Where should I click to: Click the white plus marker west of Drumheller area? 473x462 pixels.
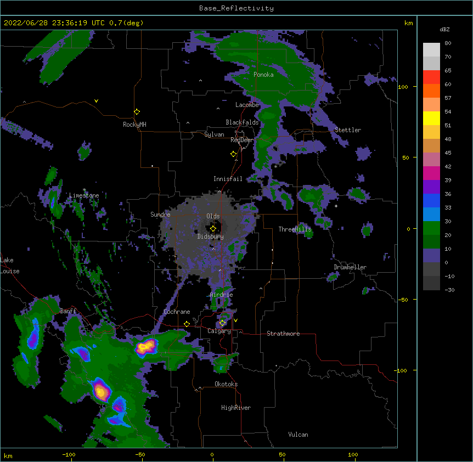tap(336, 206)
